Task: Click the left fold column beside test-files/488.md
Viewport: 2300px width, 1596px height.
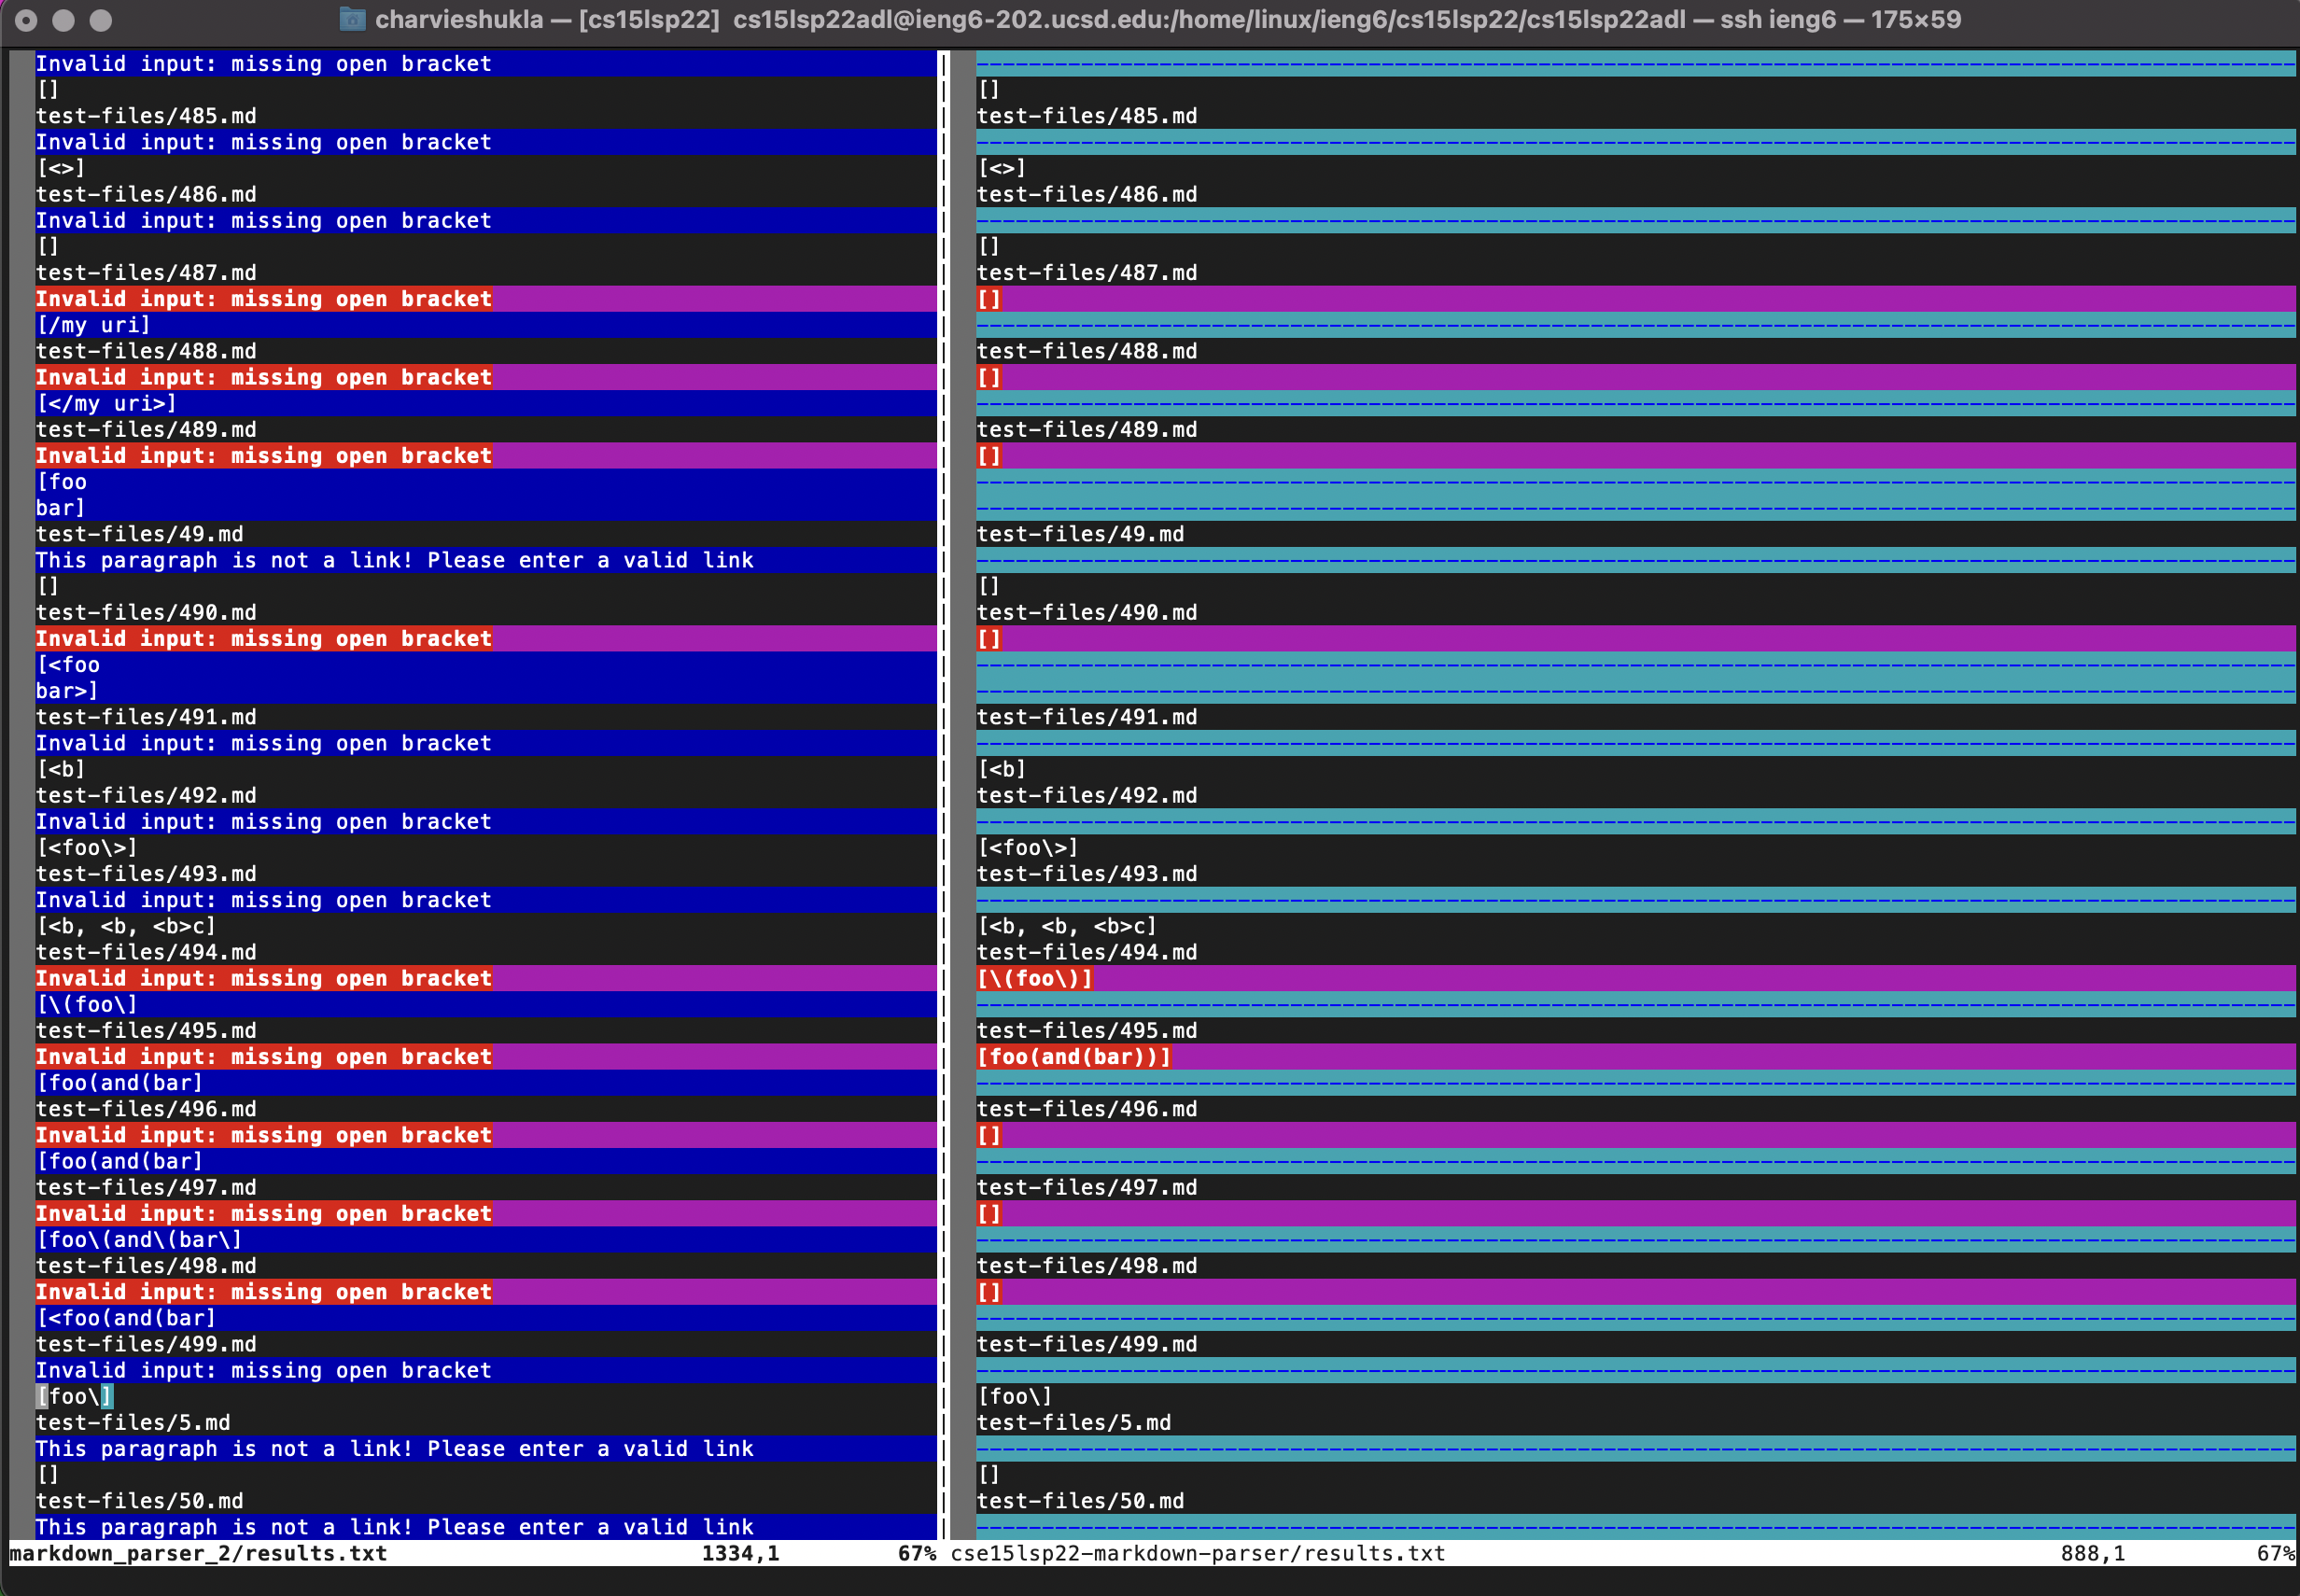Action: click(x=21, y=351)
